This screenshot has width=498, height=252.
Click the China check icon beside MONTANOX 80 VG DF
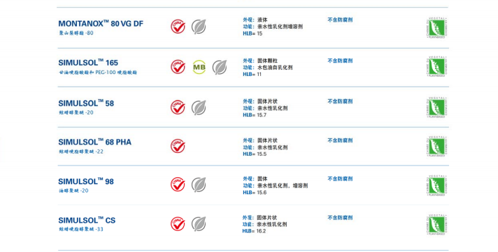pos(178,27)
